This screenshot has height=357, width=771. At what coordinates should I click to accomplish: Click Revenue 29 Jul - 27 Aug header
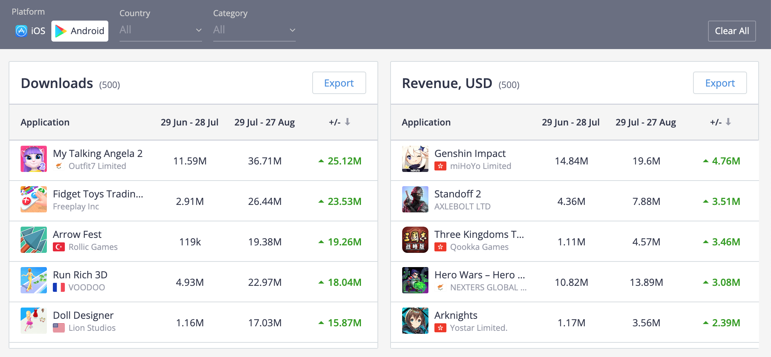(646, 122)
